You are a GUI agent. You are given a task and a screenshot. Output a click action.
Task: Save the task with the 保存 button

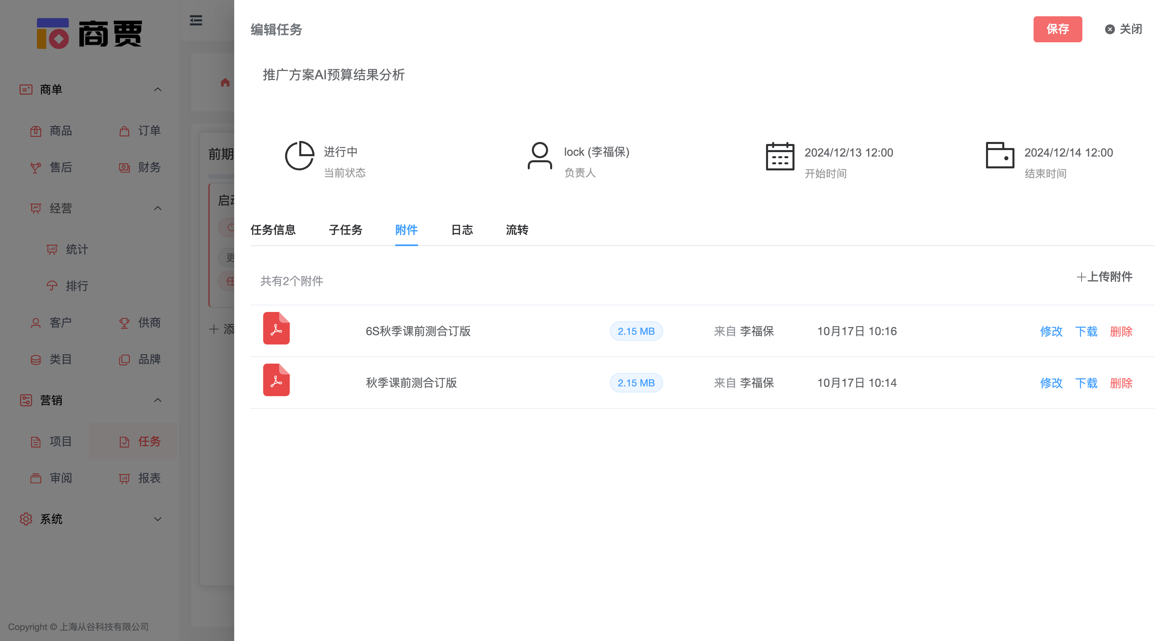tap(1058, 29)
